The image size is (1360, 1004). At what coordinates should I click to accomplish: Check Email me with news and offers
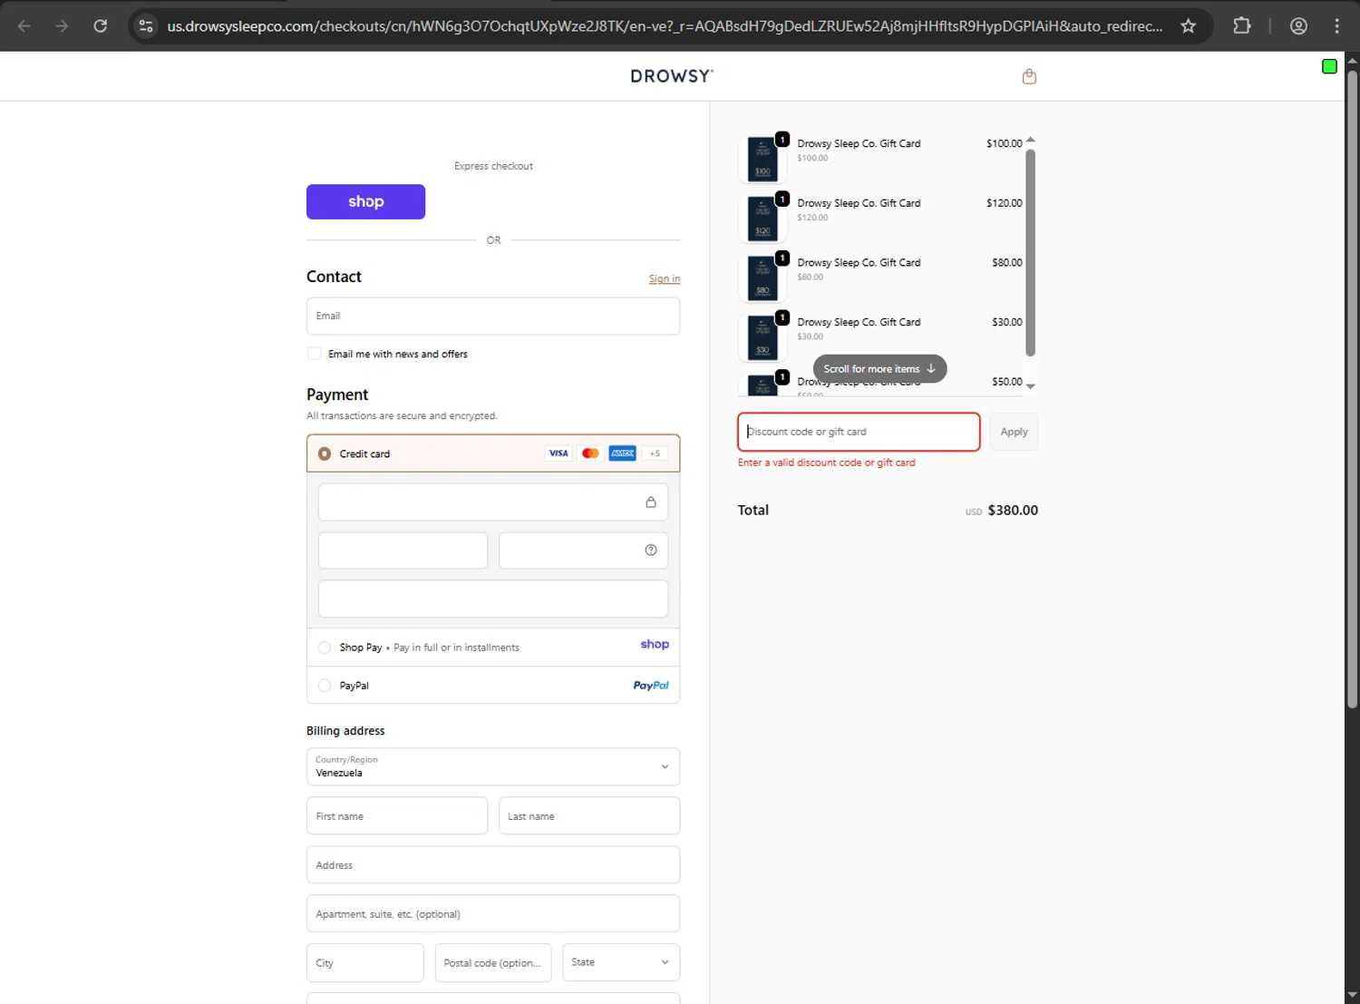click(x=315, y=354)
